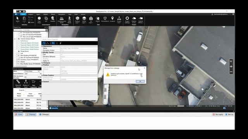Viewport: 248px width, 139px height.
Task: Click the Messages filter button
Action: pos(44,114)
